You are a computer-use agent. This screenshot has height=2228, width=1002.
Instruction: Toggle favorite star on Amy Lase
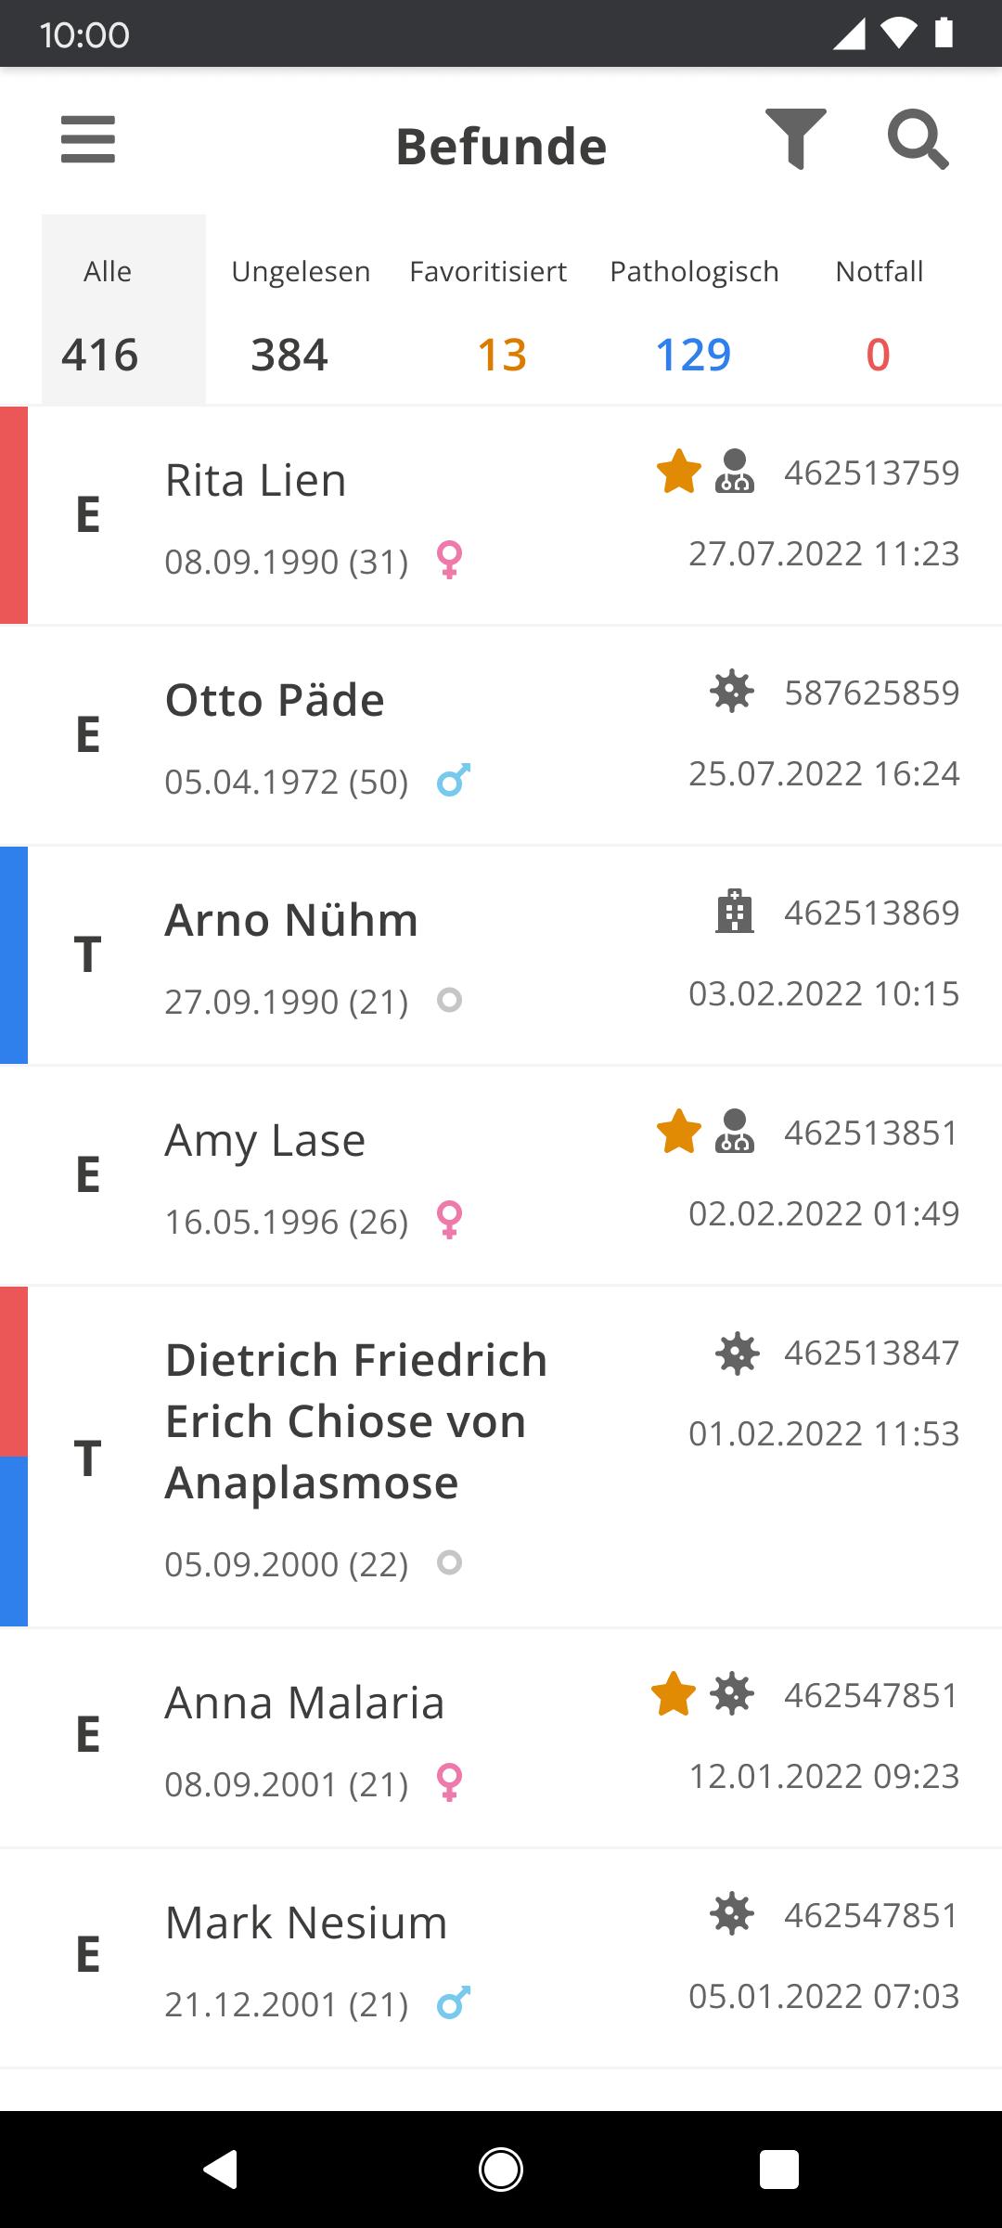tap(679, 1132)
